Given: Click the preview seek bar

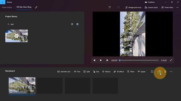Looking at the screenshot, I should click(139, 60).
